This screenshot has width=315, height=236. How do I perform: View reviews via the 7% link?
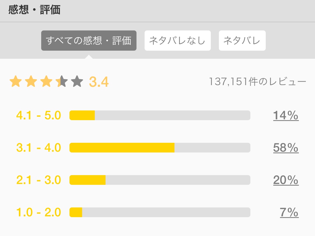click(x=289, y=212)
